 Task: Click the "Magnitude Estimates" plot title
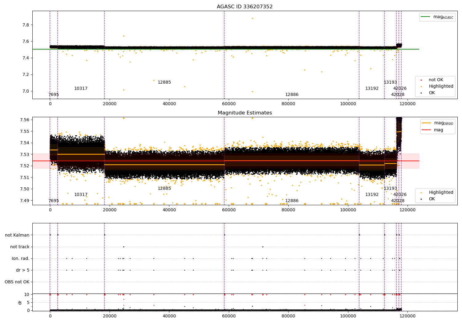click(x=245, y=113)
